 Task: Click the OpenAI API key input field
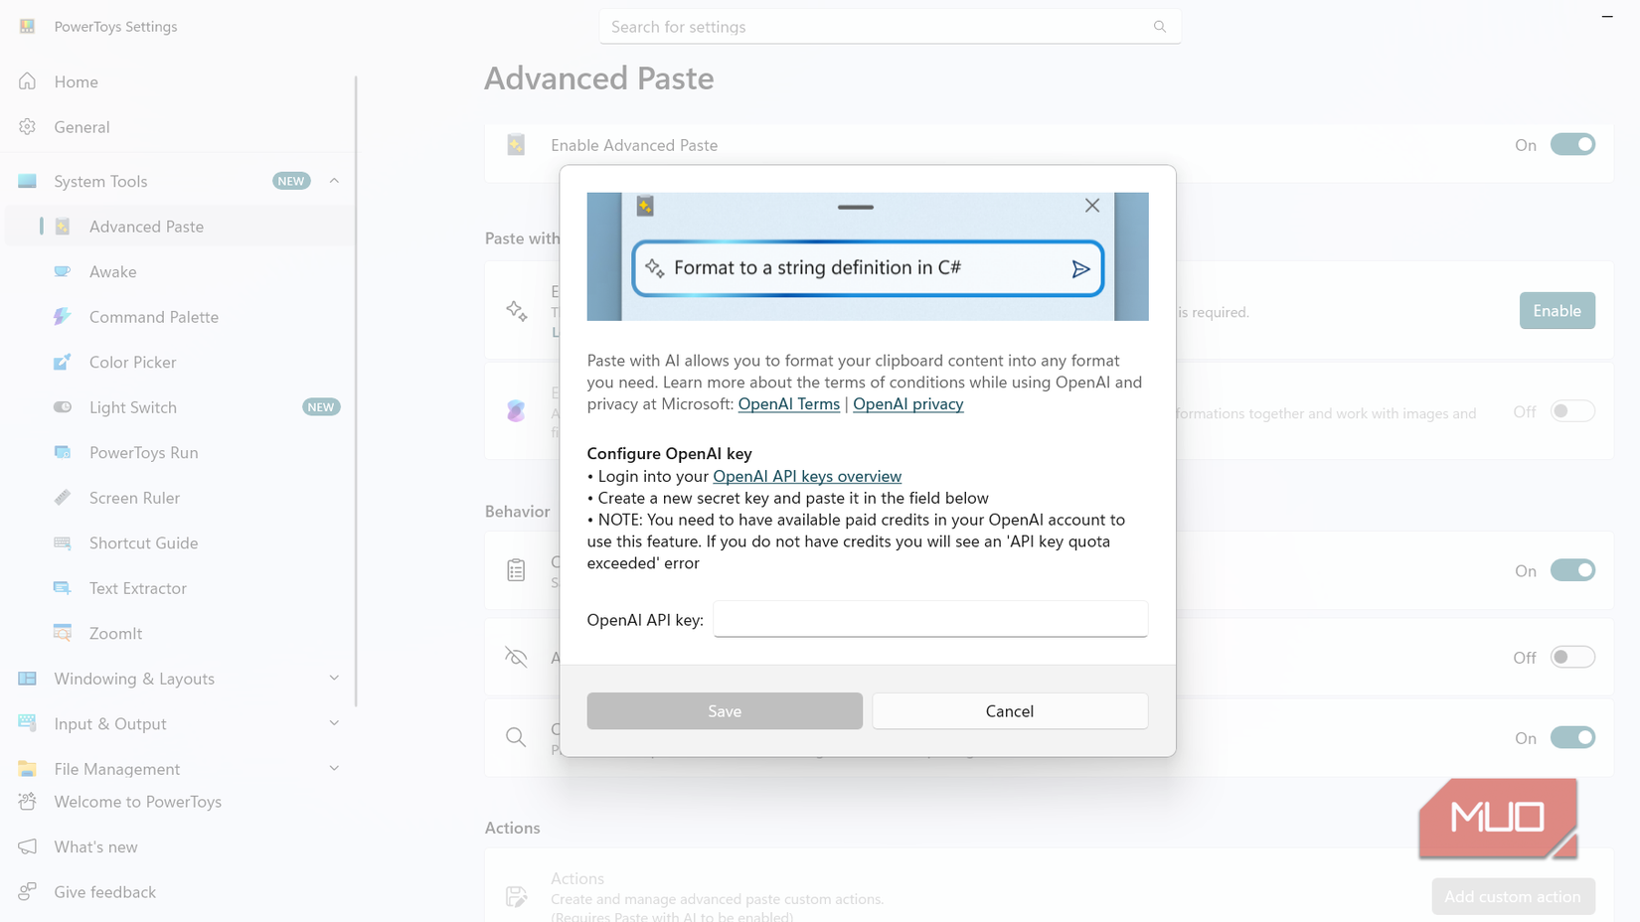[x=930, y=619]
